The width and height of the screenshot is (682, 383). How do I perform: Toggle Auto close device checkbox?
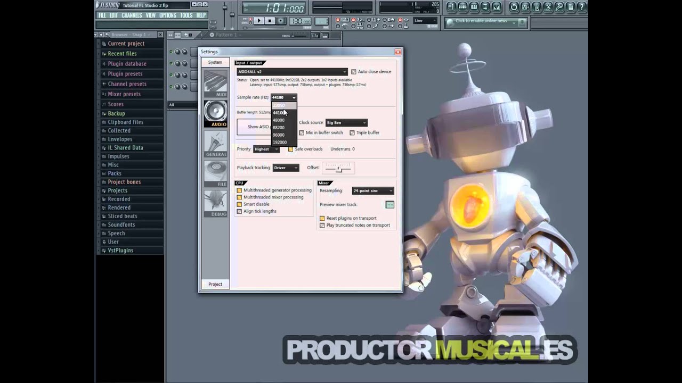click(x=354, y=72)
